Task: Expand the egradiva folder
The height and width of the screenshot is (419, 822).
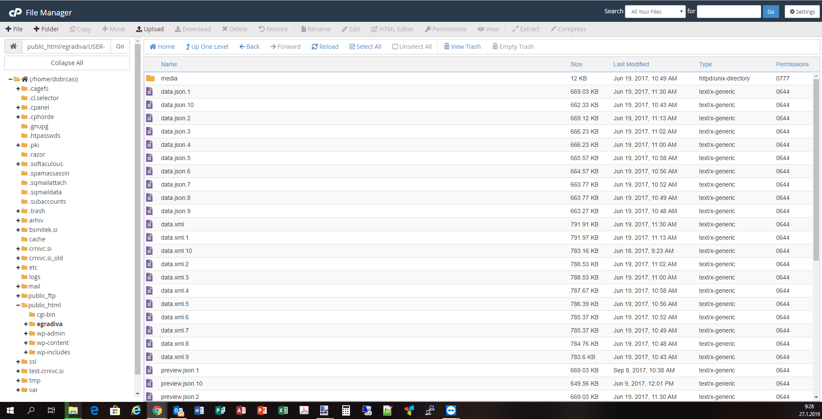Action: coord(26,324)
